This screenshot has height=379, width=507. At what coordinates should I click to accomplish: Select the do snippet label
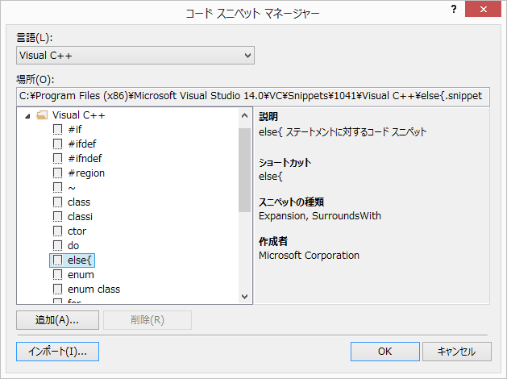click(73, 246)
